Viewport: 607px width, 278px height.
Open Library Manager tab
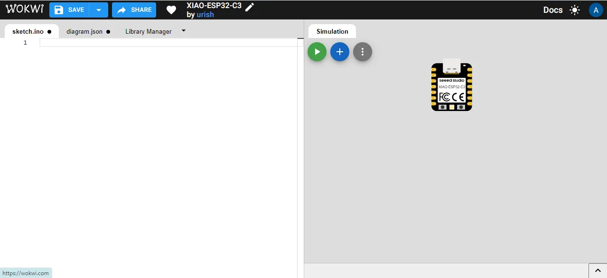coord(149,31)
